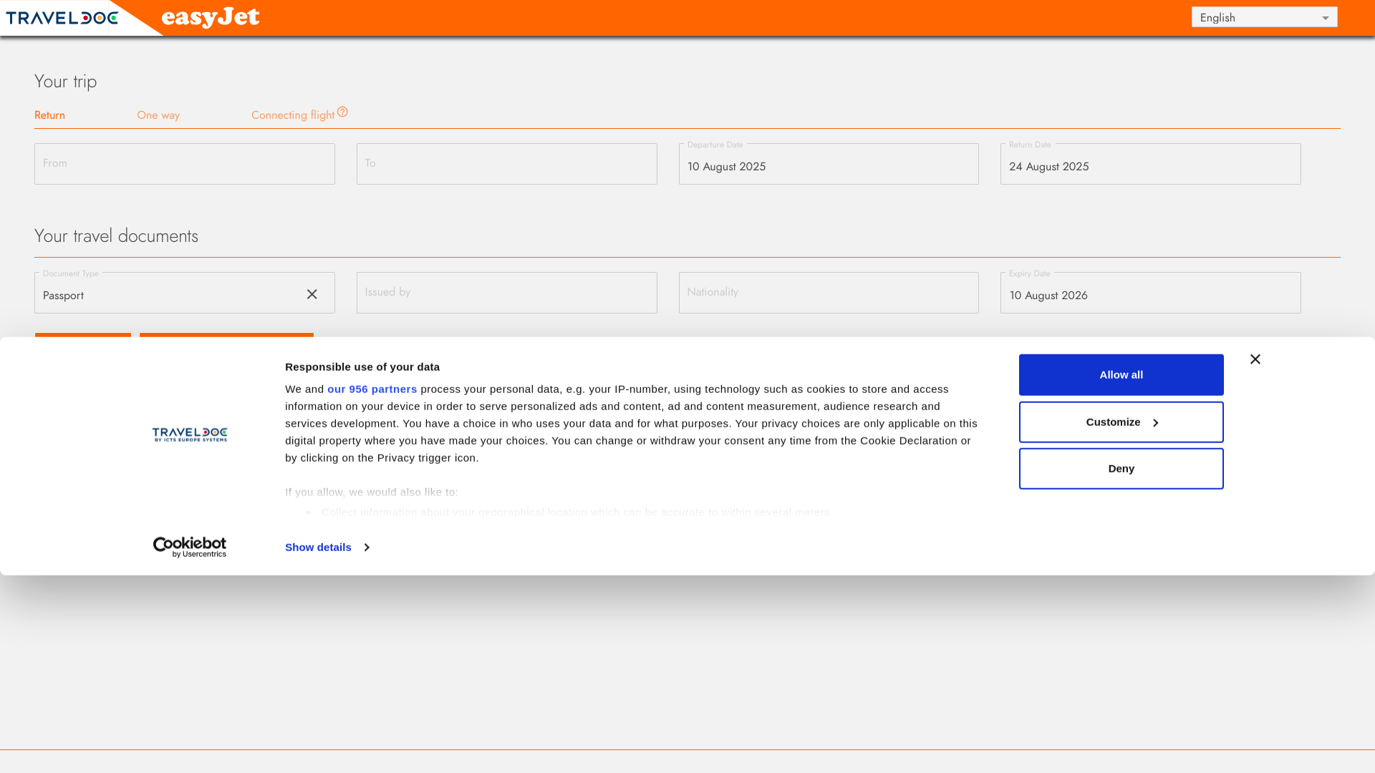This screenshot has height=773, width=1375.
Task: Expand Show details in cookie banner
Action: click(x=327, y=548)
